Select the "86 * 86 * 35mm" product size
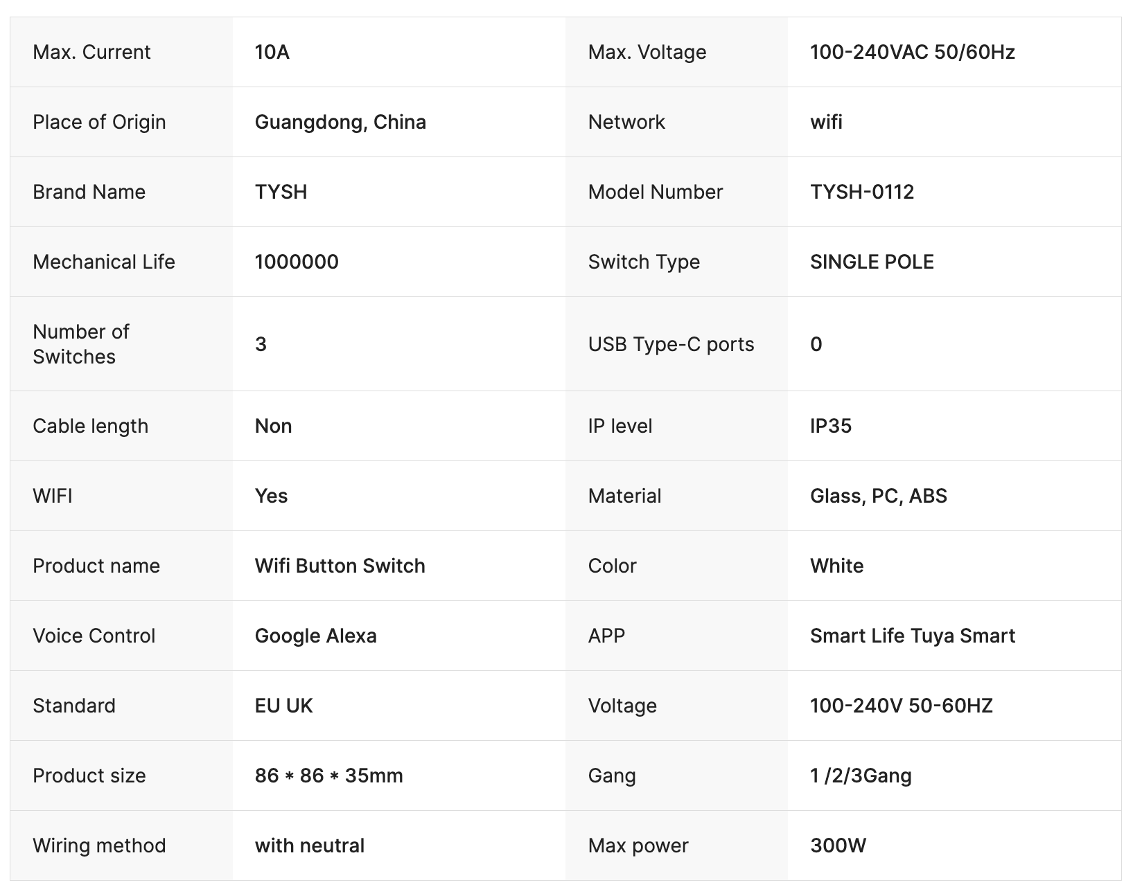The height and width of the screenshot is (896, 1142). point(328,776)
